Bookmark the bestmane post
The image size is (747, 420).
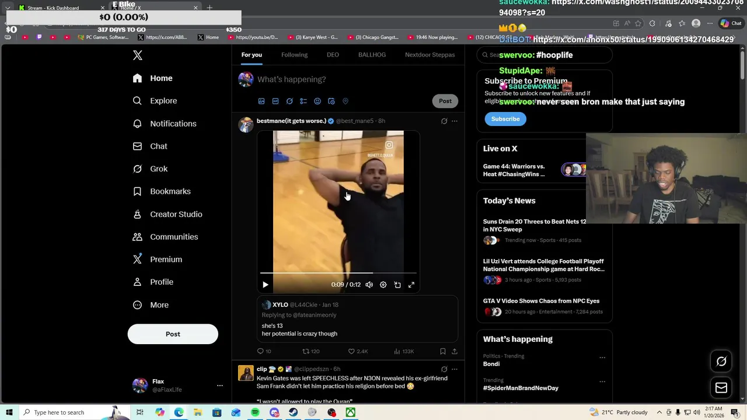coord(443,351)
